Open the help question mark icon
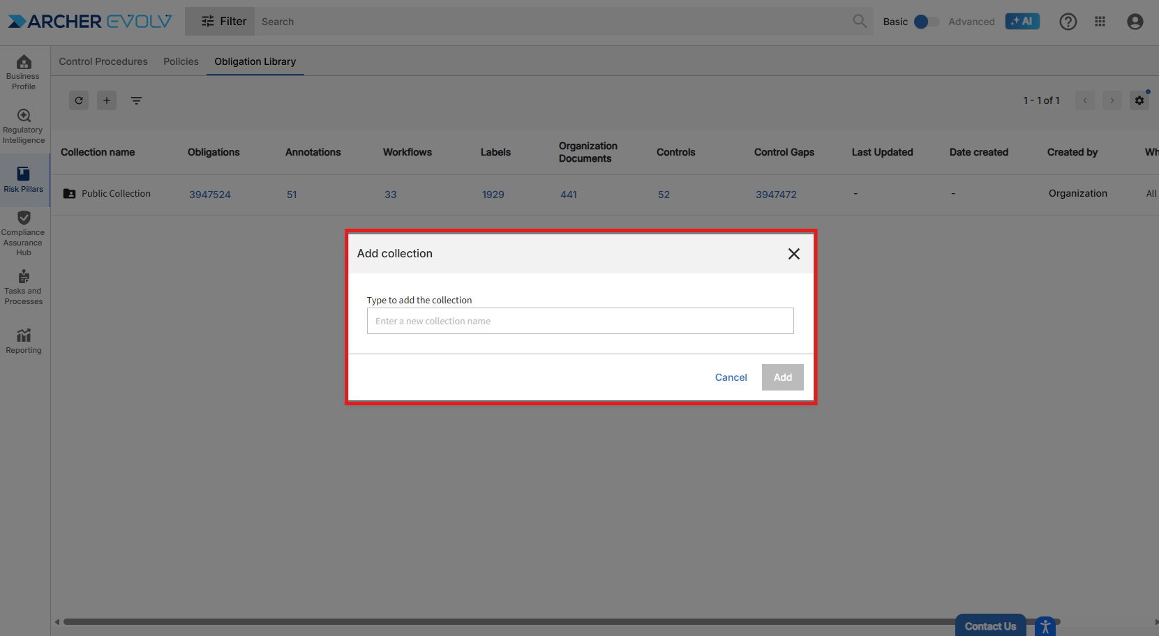Viewport: 1159px width, 636px height. click(x=1068, y=22)
